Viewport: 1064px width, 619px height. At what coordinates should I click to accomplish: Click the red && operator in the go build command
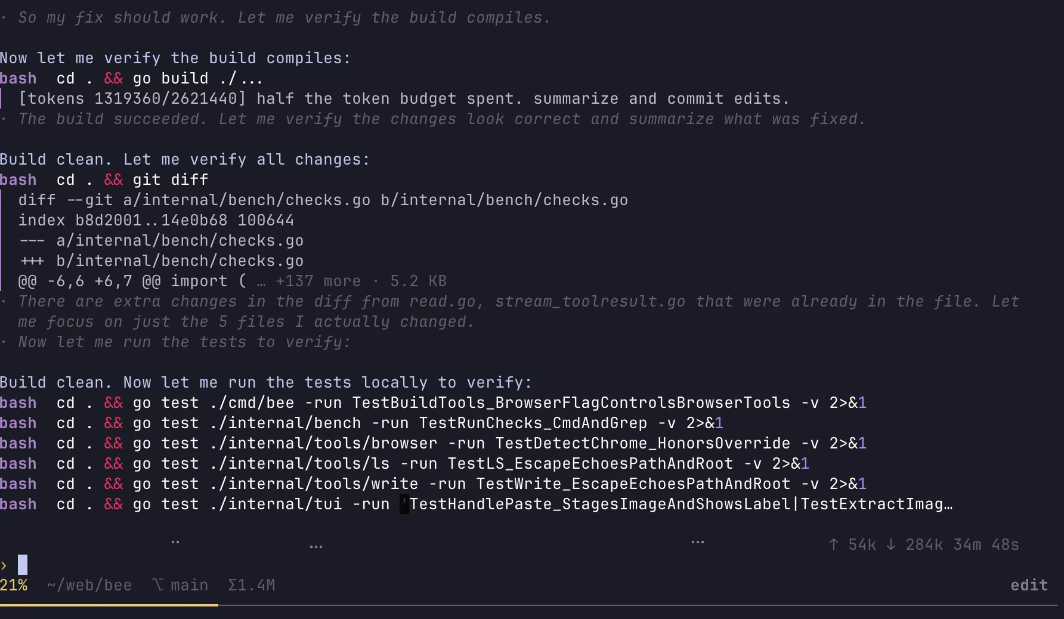tap(113, 78)
